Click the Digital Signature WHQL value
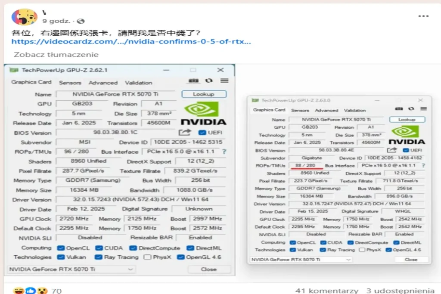The image size is (441, 294). pos(403,211)
